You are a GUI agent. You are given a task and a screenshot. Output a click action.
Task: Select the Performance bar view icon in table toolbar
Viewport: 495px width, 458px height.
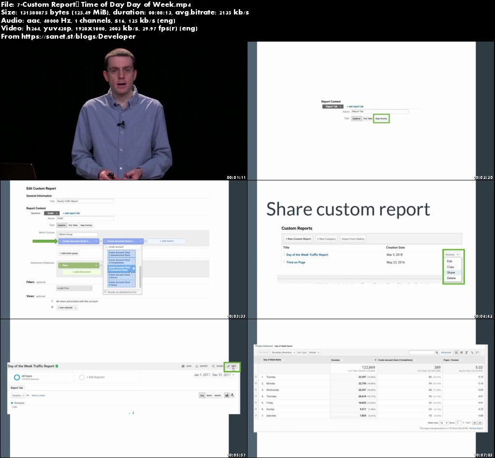click(466, 353)
